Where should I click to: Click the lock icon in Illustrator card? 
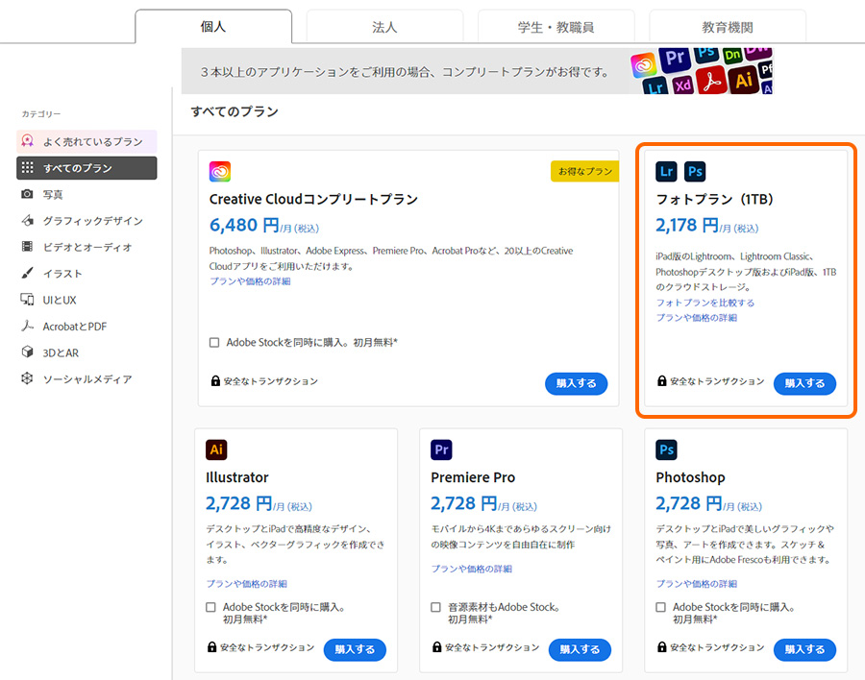[211, 647]
